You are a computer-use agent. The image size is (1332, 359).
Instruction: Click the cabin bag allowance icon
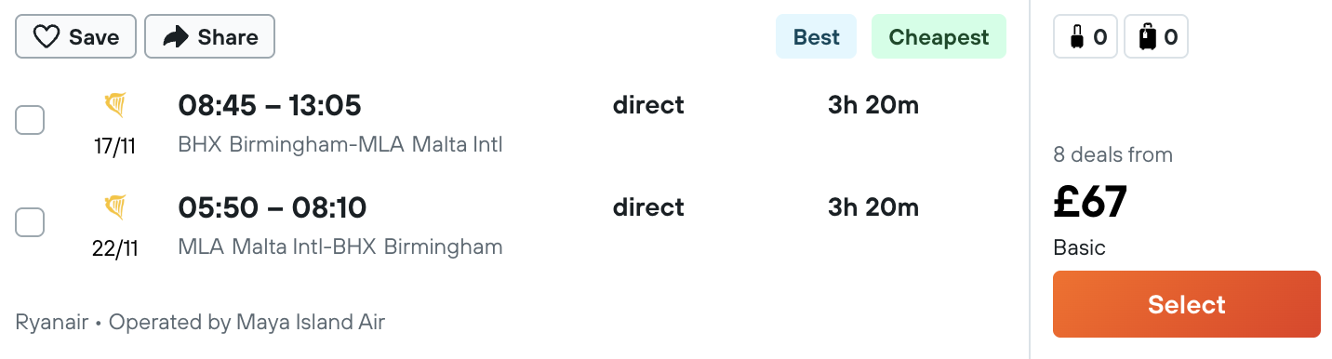1077,38
